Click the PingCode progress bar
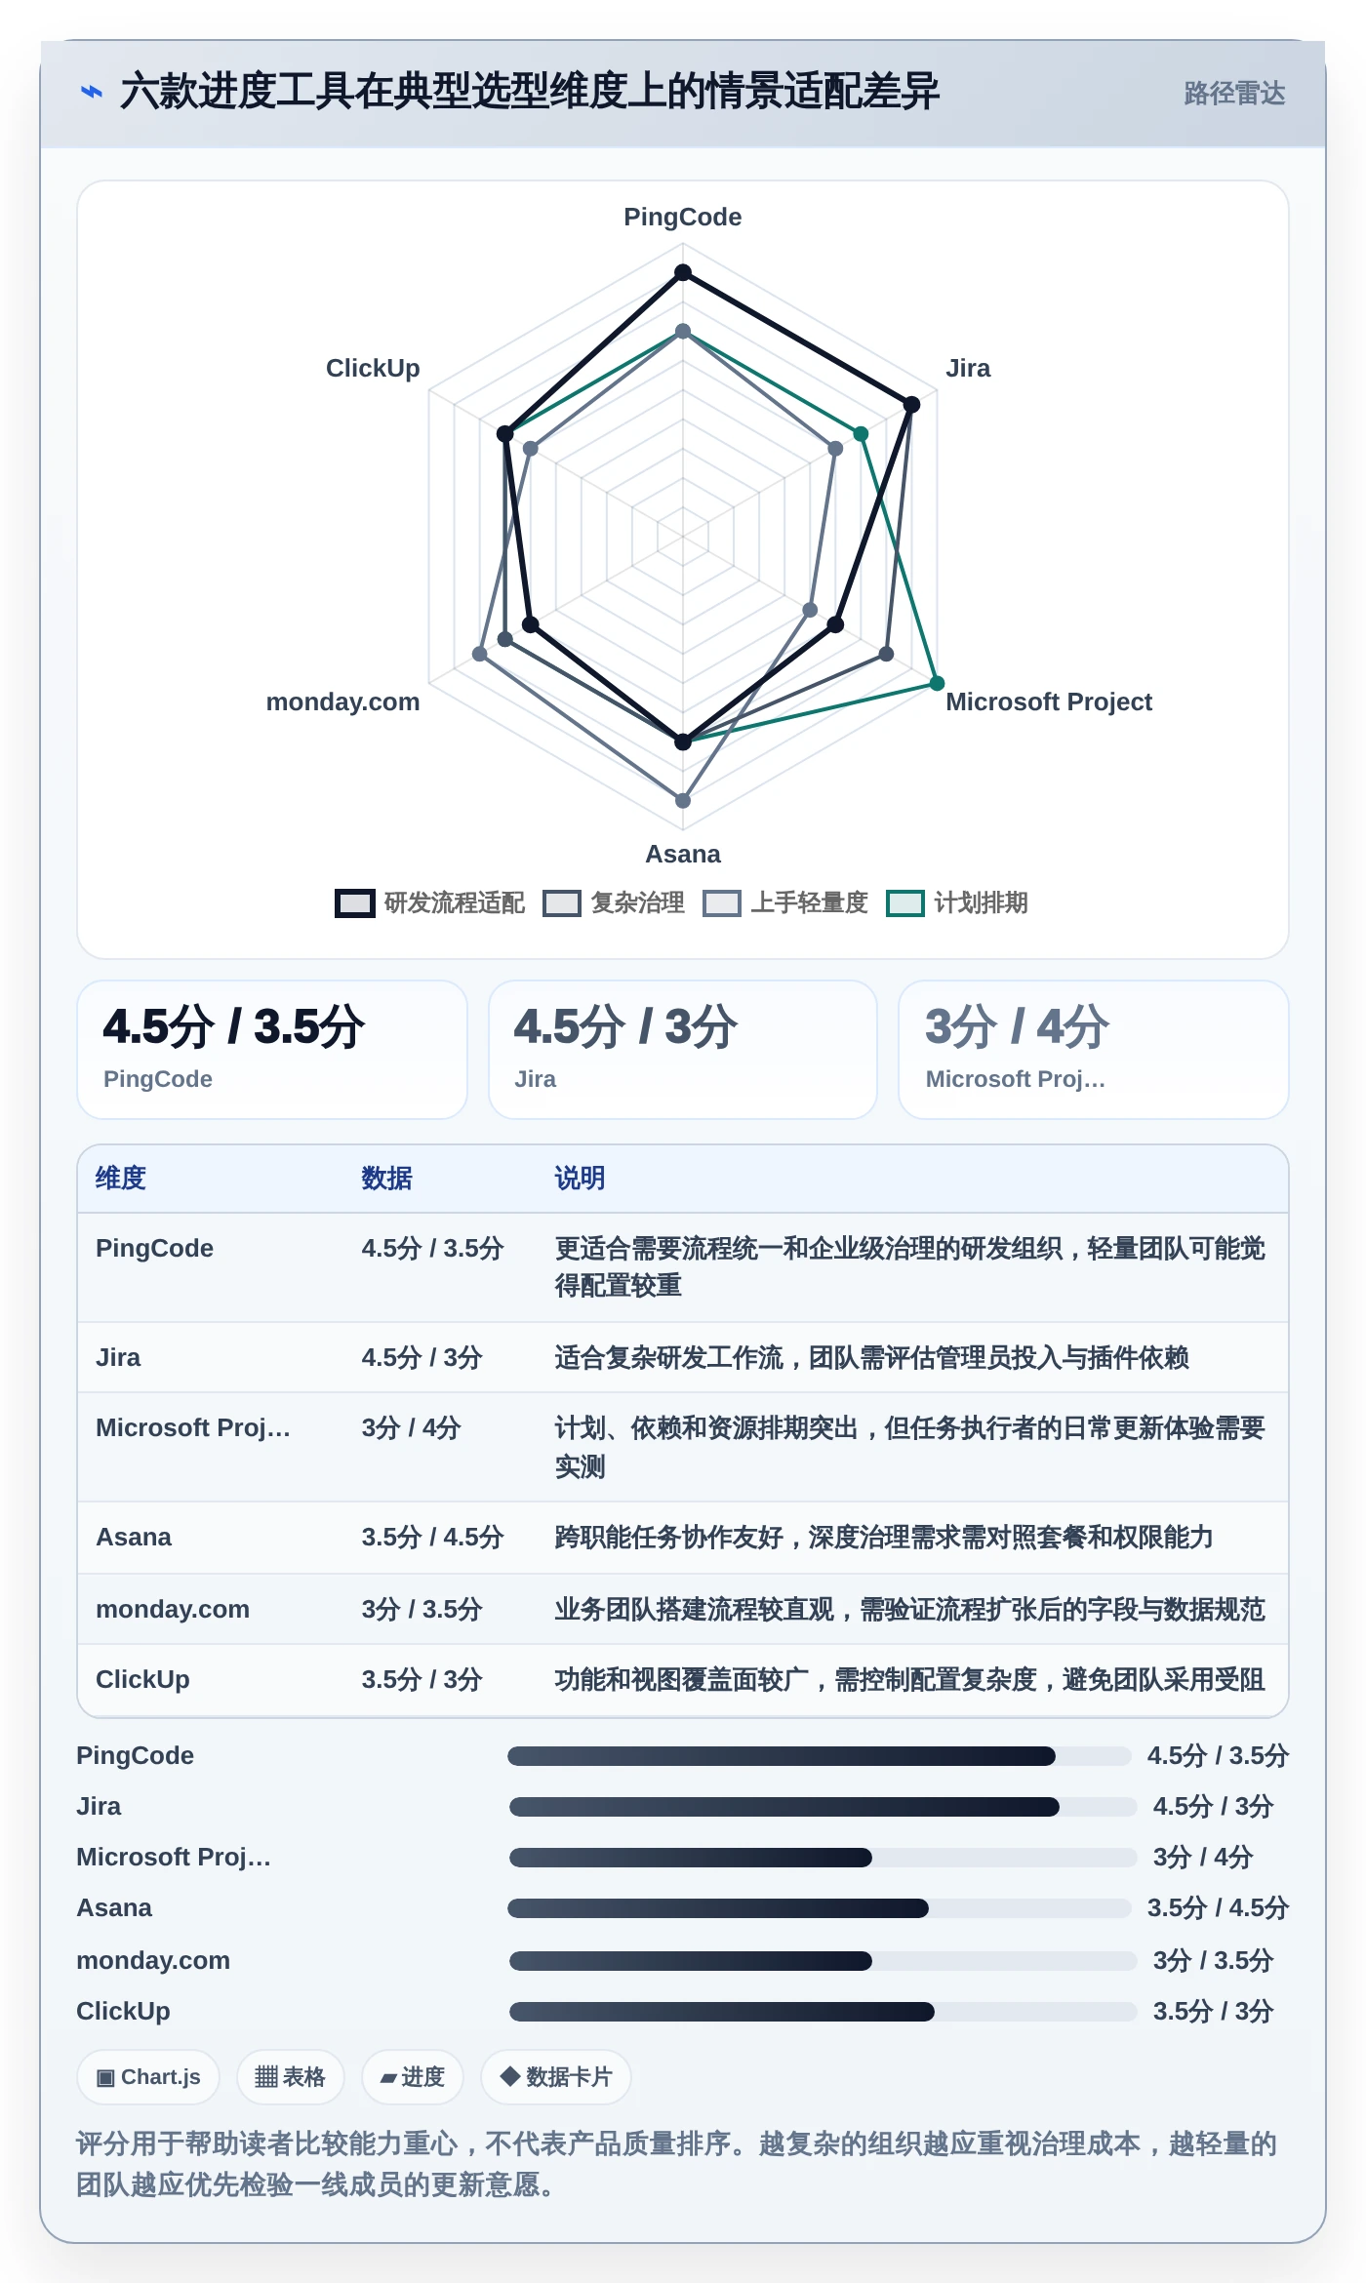The image size is (1366, 2283). [820, 1756]
